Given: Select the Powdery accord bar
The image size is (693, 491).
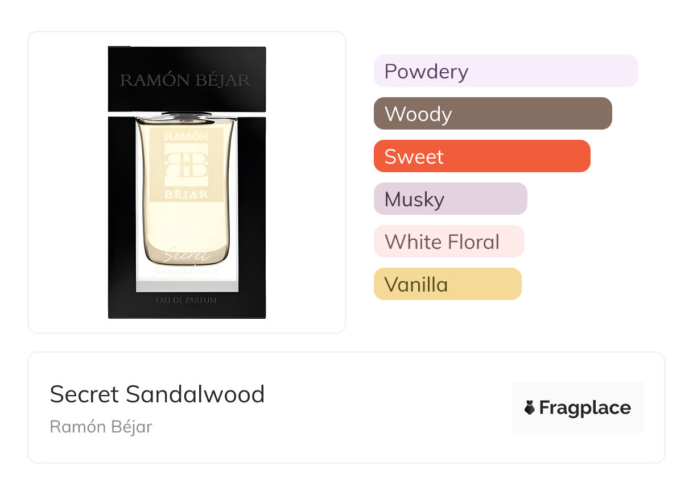Looking at the screenshot, I should point(505,71).
